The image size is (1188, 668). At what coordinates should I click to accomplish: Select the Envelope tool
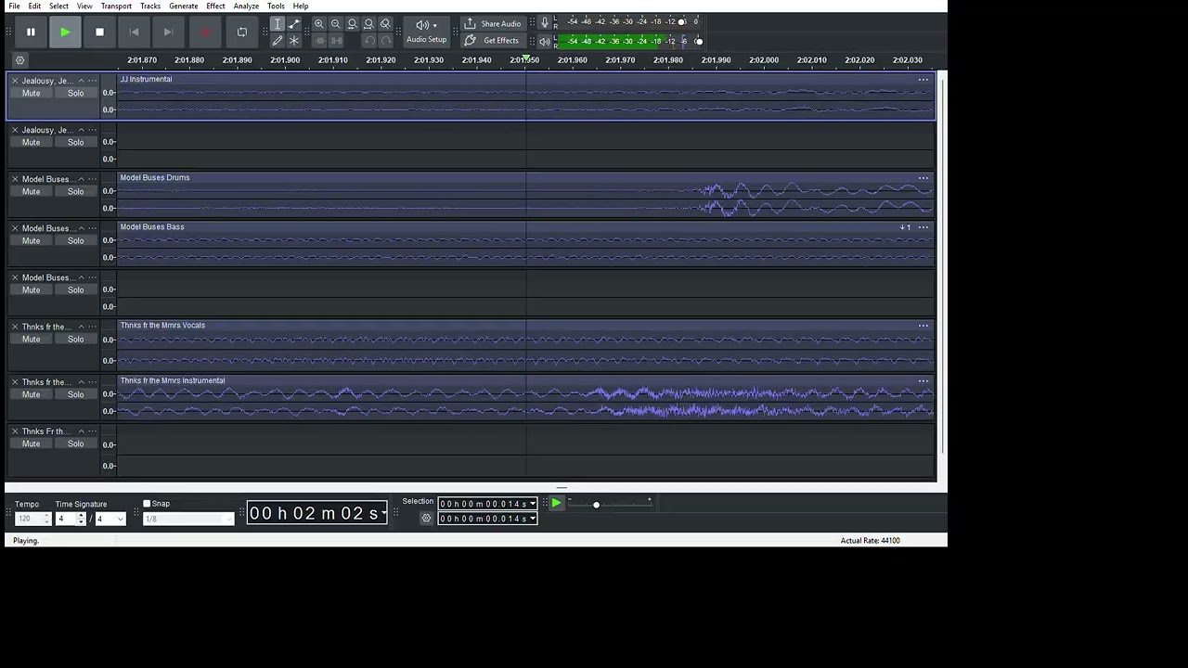294,24
